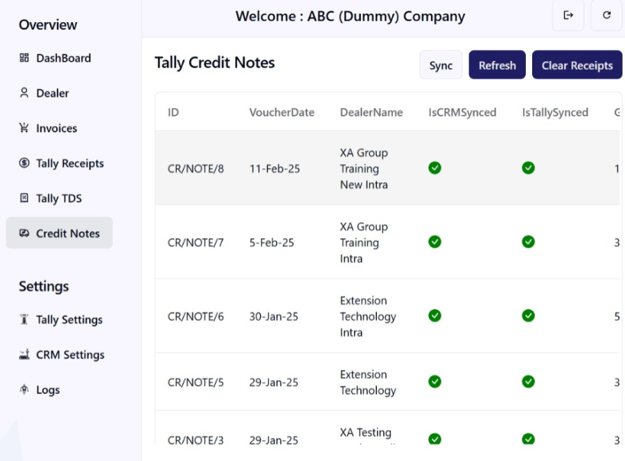
Task: Open DashBoard via its grid icon
Action: 24,58
